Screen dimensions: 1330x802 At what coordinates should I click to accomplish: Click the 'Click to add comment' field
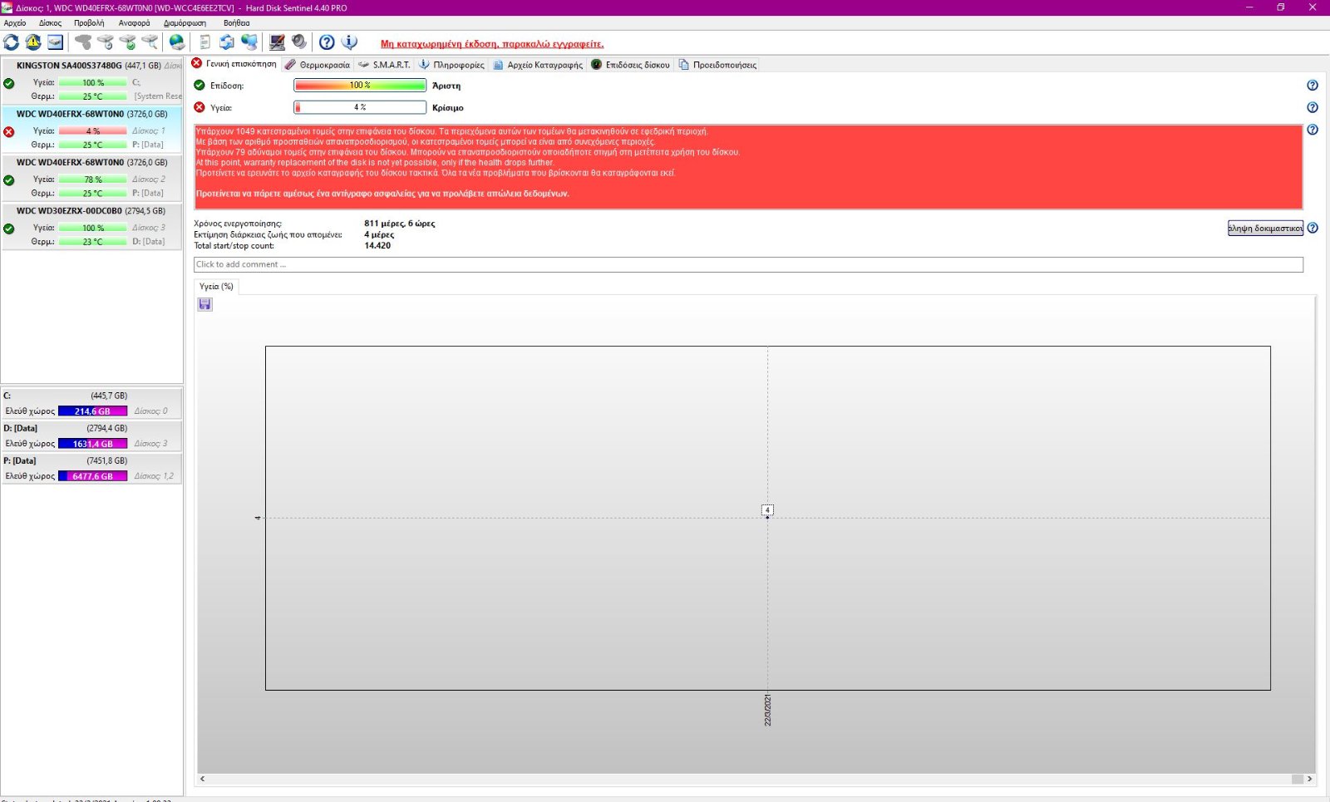[747, 264]
